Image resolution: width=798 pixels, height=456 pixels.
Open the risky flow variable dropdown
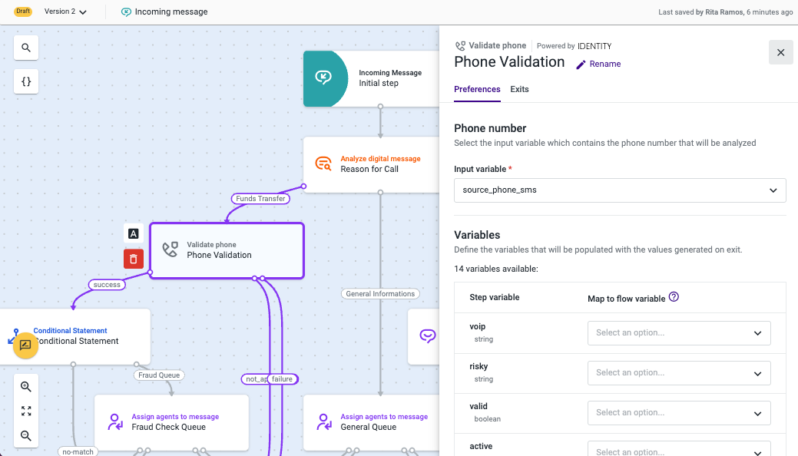pyautogui.click(x=679, y=373)
